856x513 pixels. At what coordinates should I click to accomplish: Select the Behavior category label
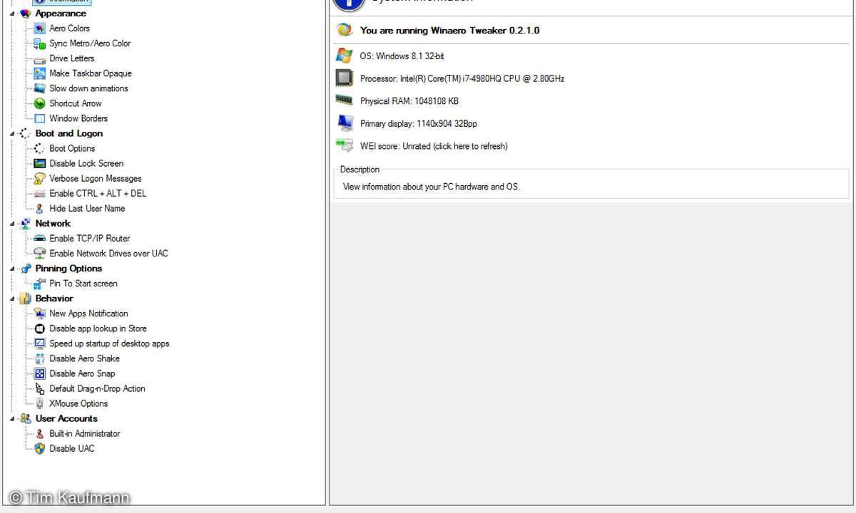[x=54, y=299]
